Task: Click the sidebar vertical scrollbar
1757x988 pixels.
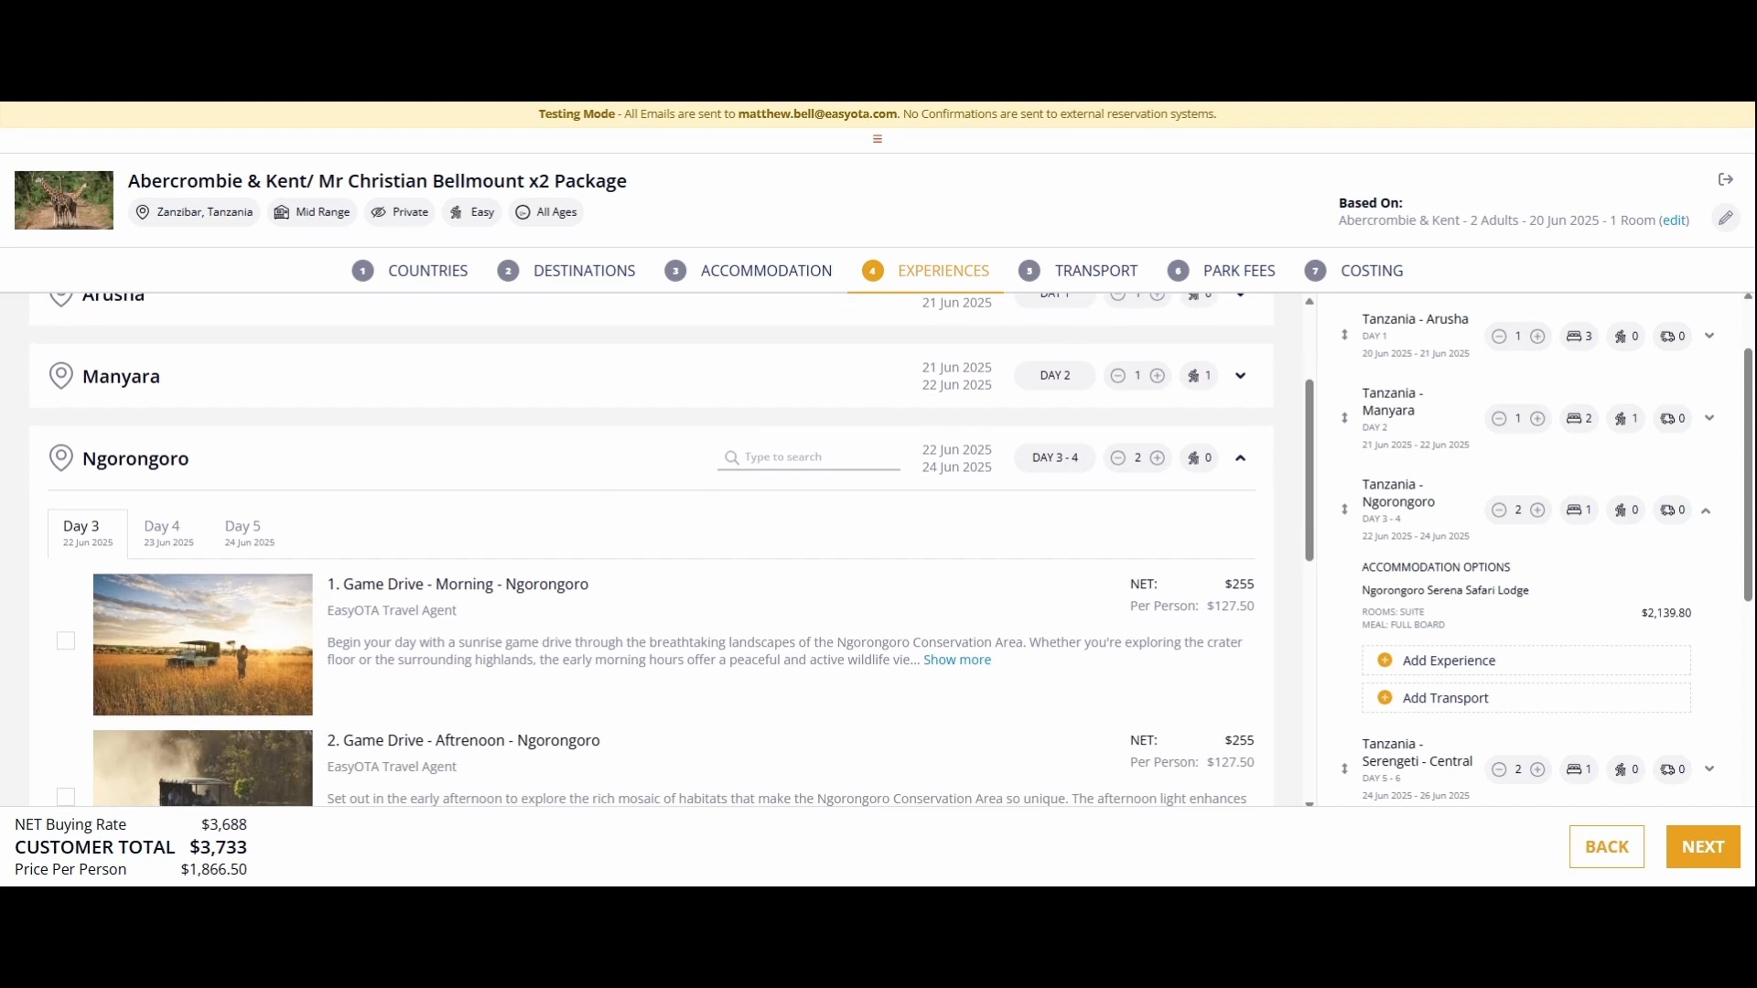Action: tap(1748, 475)
